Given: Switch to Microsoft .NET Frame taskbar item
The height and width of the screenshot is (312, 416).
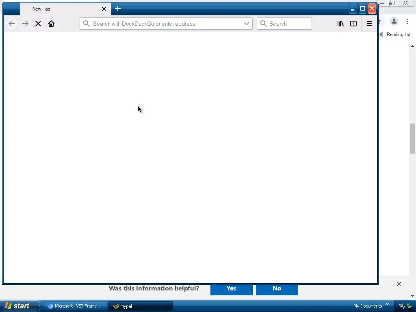Looking at the screenshot, I should [x=75, y=306].
